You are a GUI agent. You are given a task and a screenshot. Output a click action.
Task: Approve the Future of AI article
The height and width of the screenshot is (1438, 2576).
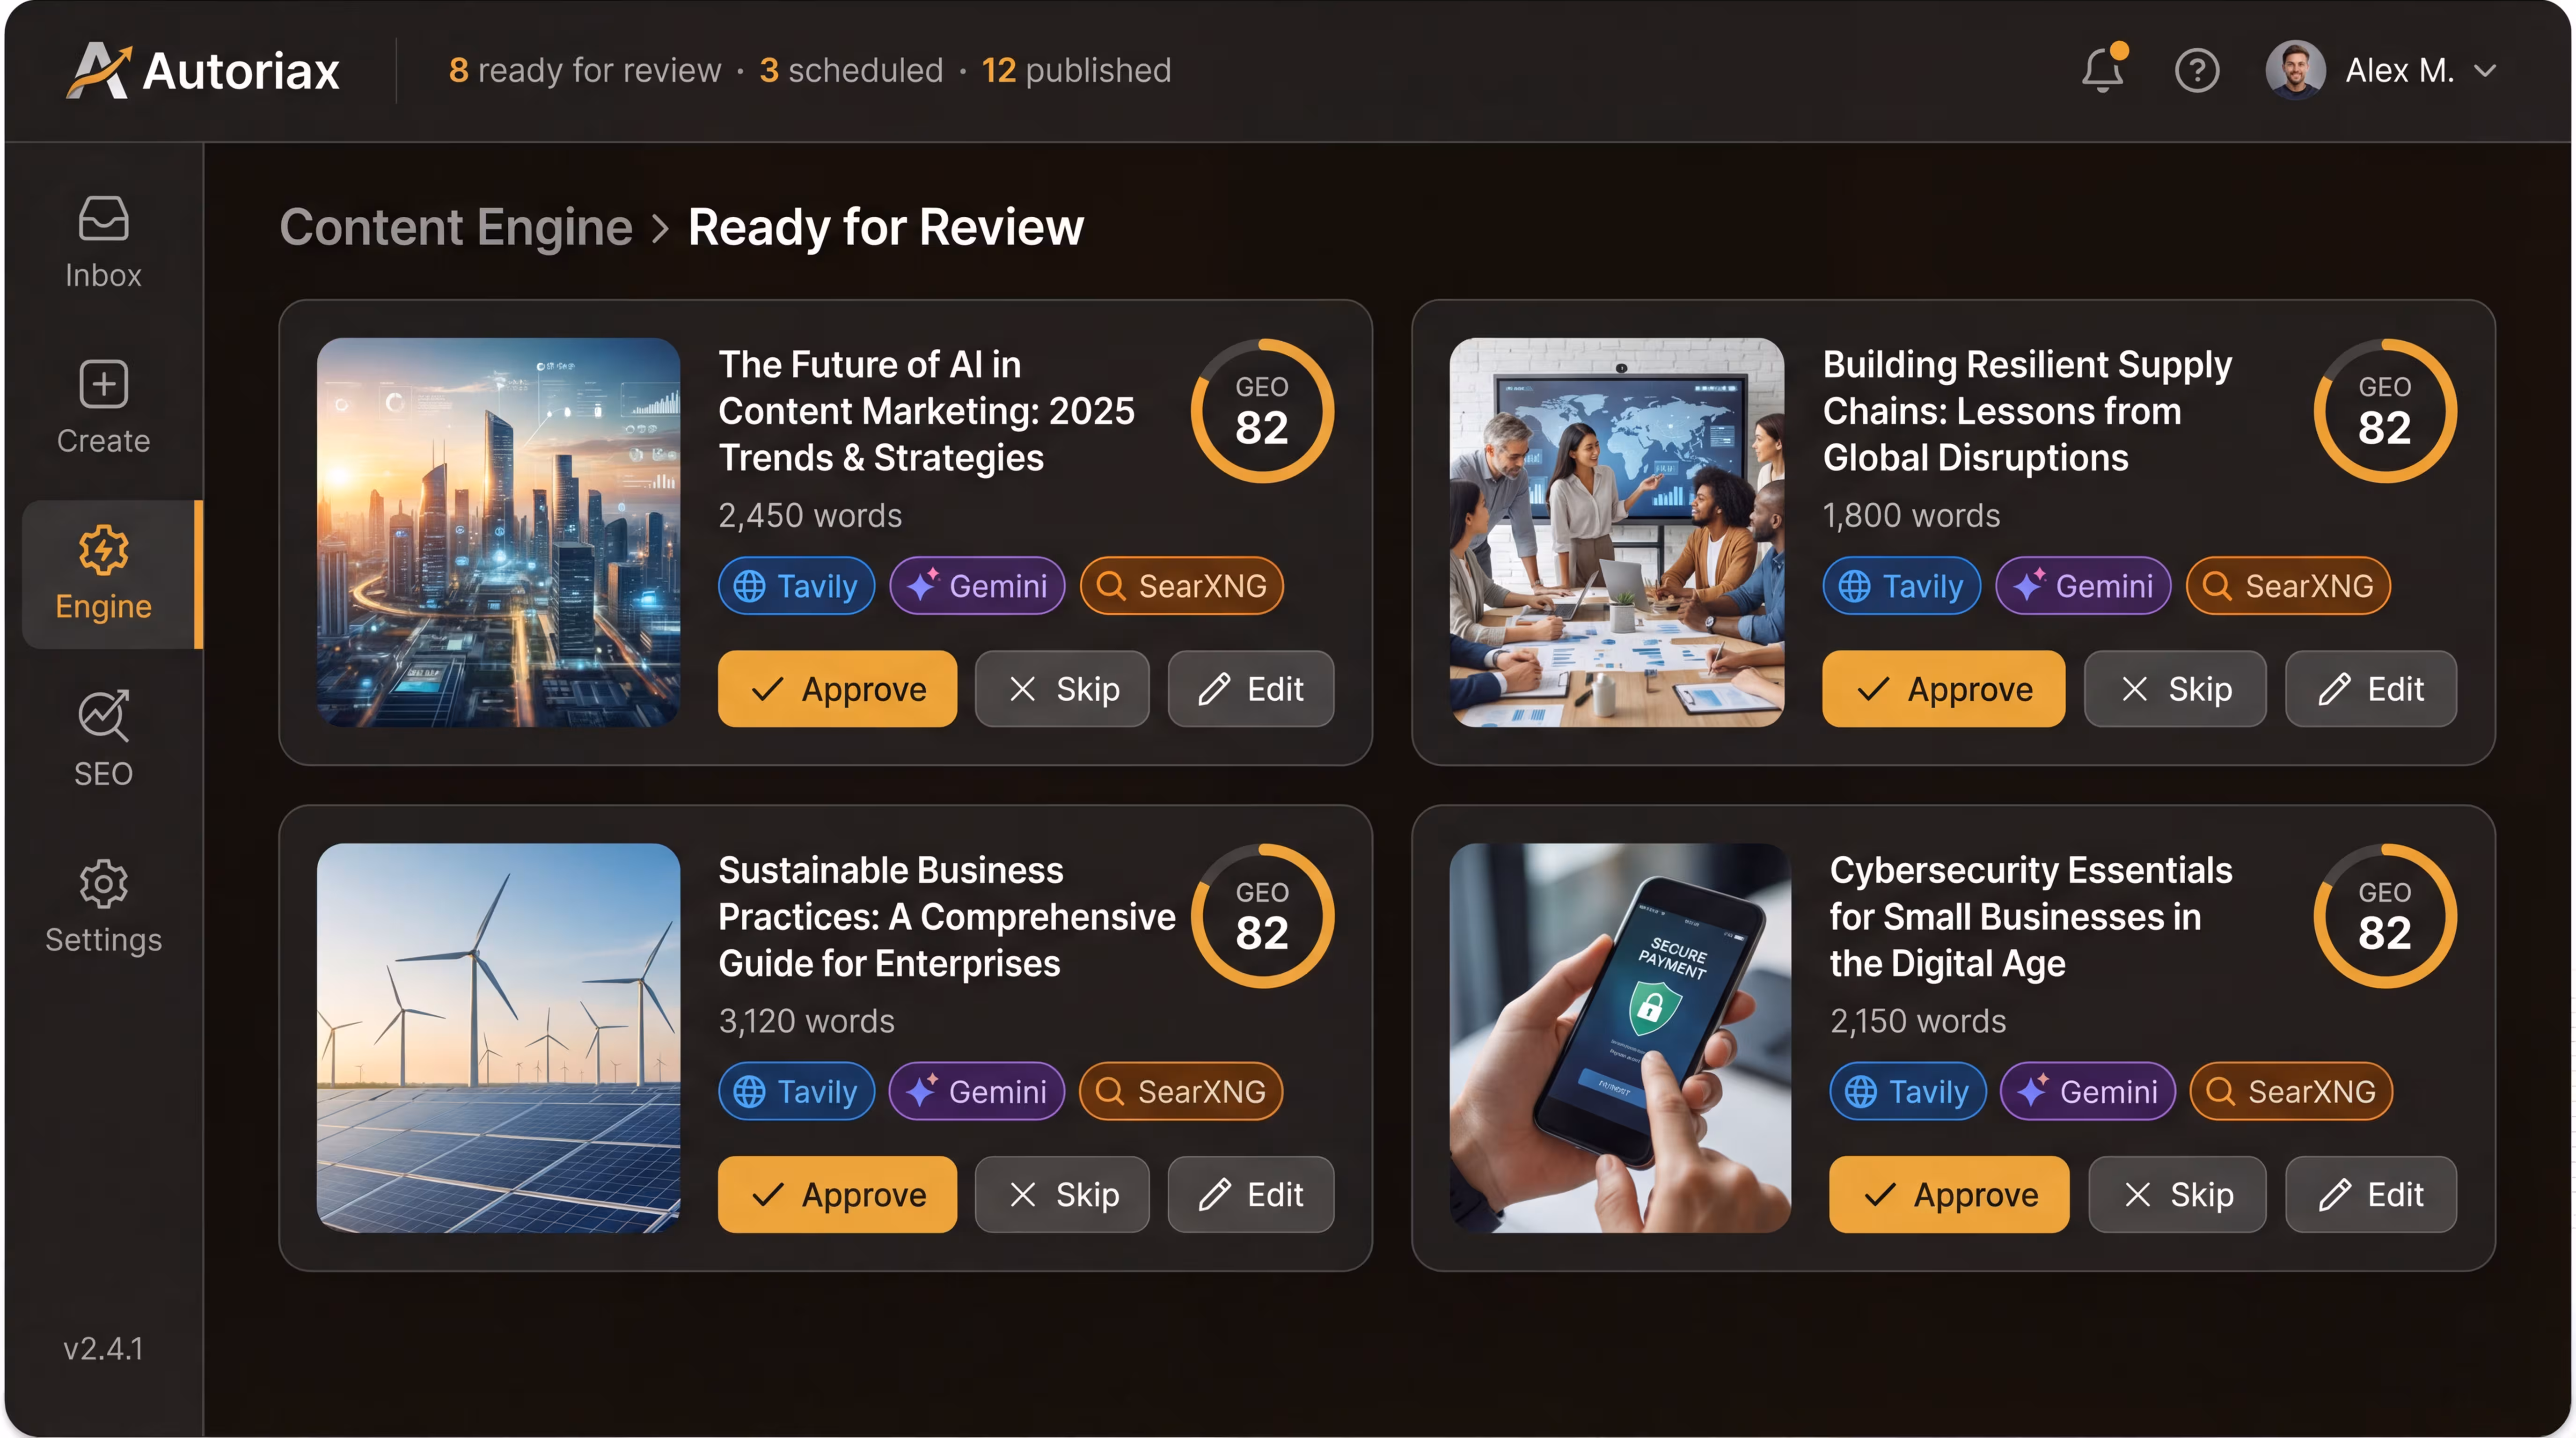pyautogui.click(x=837, y=688)
